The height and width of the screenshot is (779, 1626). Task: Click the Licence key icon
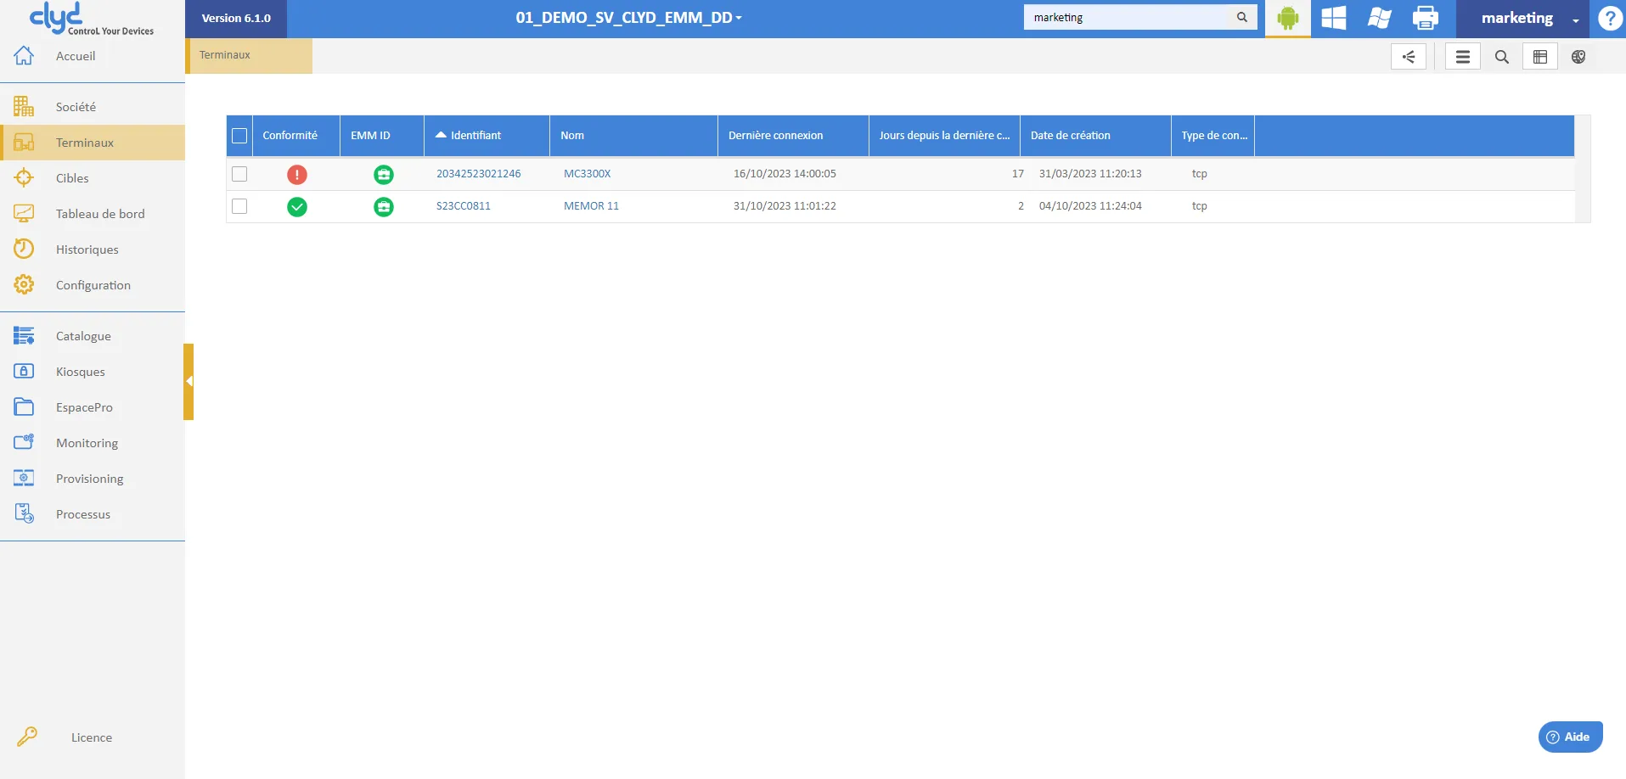click(27, 737)
